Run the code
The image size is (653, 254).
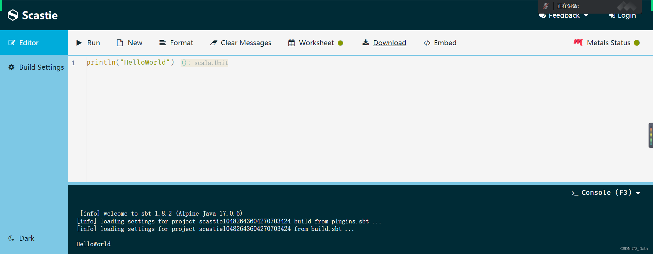pyautogui.click(x=88, y=43)
